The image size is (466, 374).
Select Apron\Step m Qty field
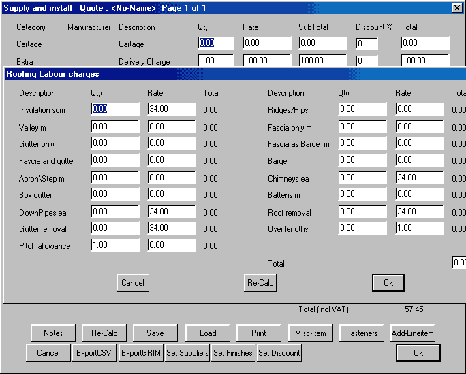pos(115,177)
